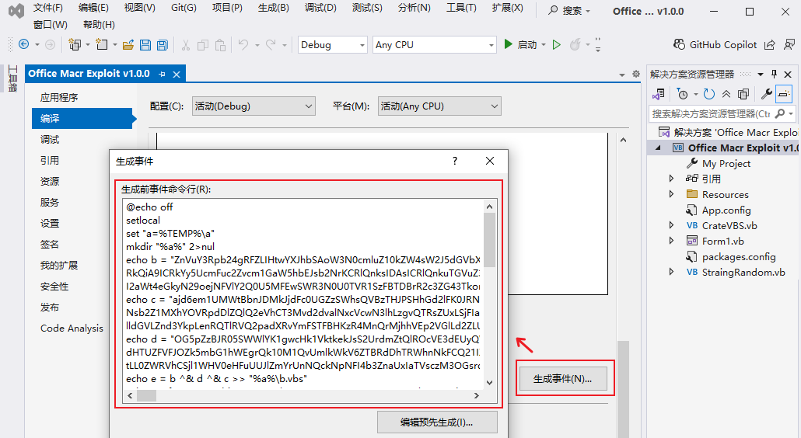
Task: Click the Undo arrow icon
Action: coord(243,45)
